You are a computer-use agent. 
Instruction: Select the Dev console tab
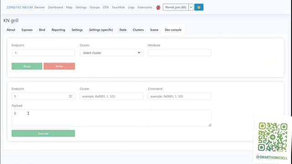coord(173,30)
